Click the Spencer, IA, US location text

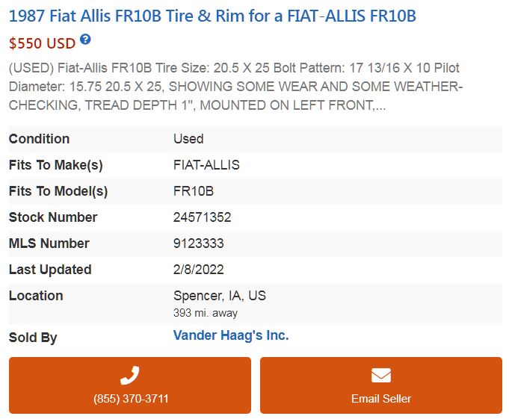point(220,296)
